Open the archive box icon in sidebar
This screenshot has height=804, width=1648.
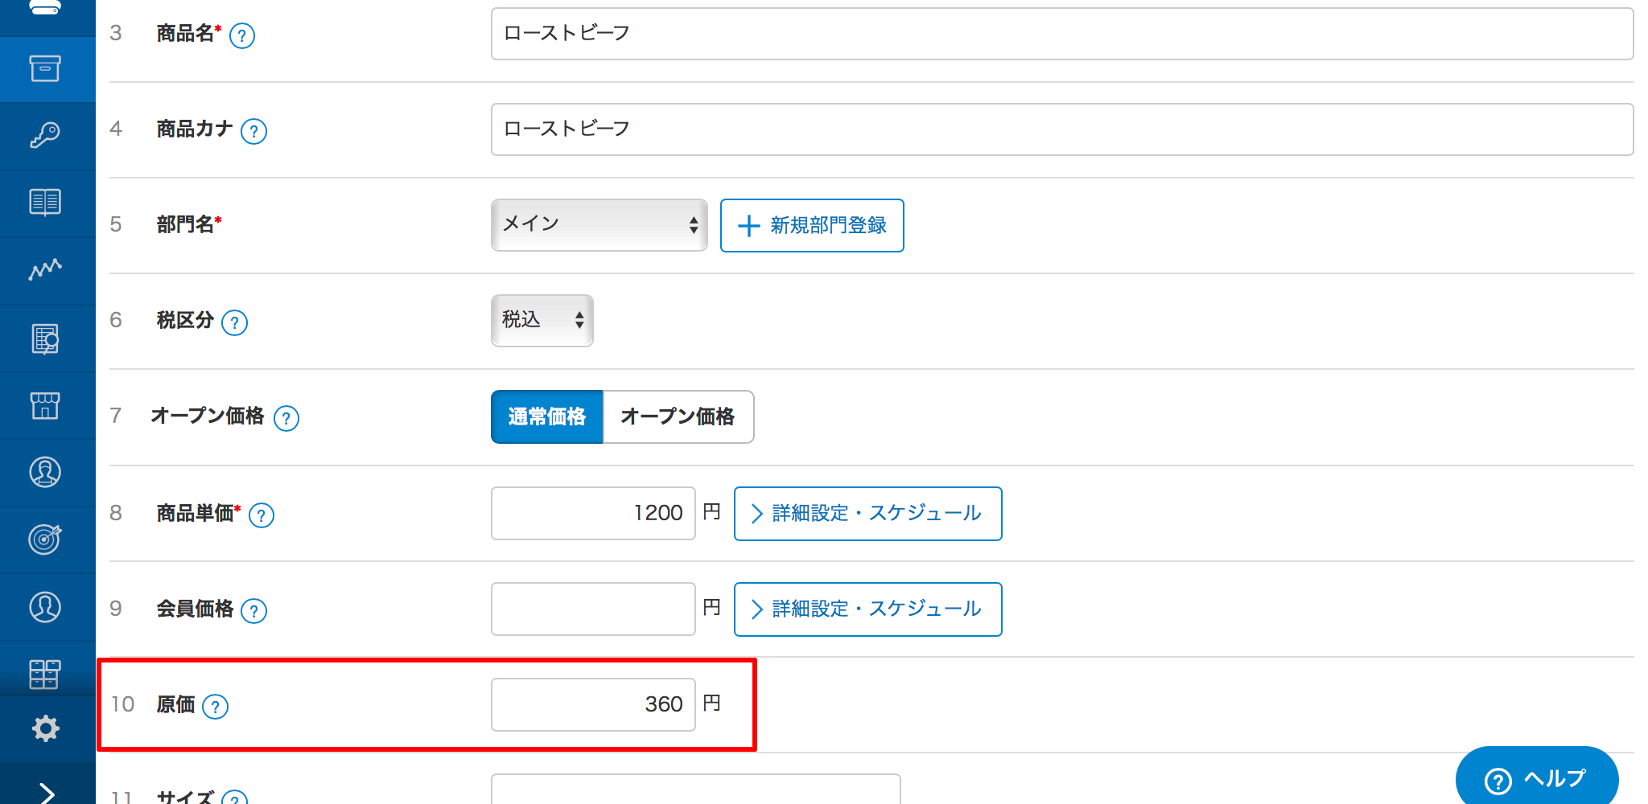[x=45, y=68]
